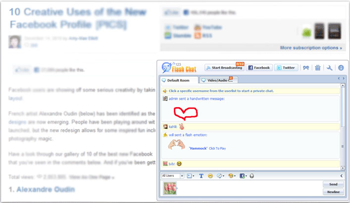
Task: Click the headset icon in chat toolbar
Action: pyautogui.click(x=252, y=176)
